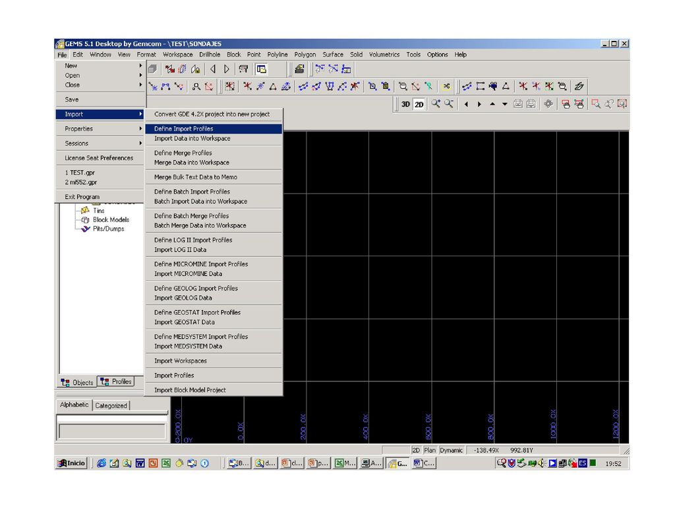The image size is (675, 506).
Task: Click the grey gear settings icon
Action: click(548, 103)
